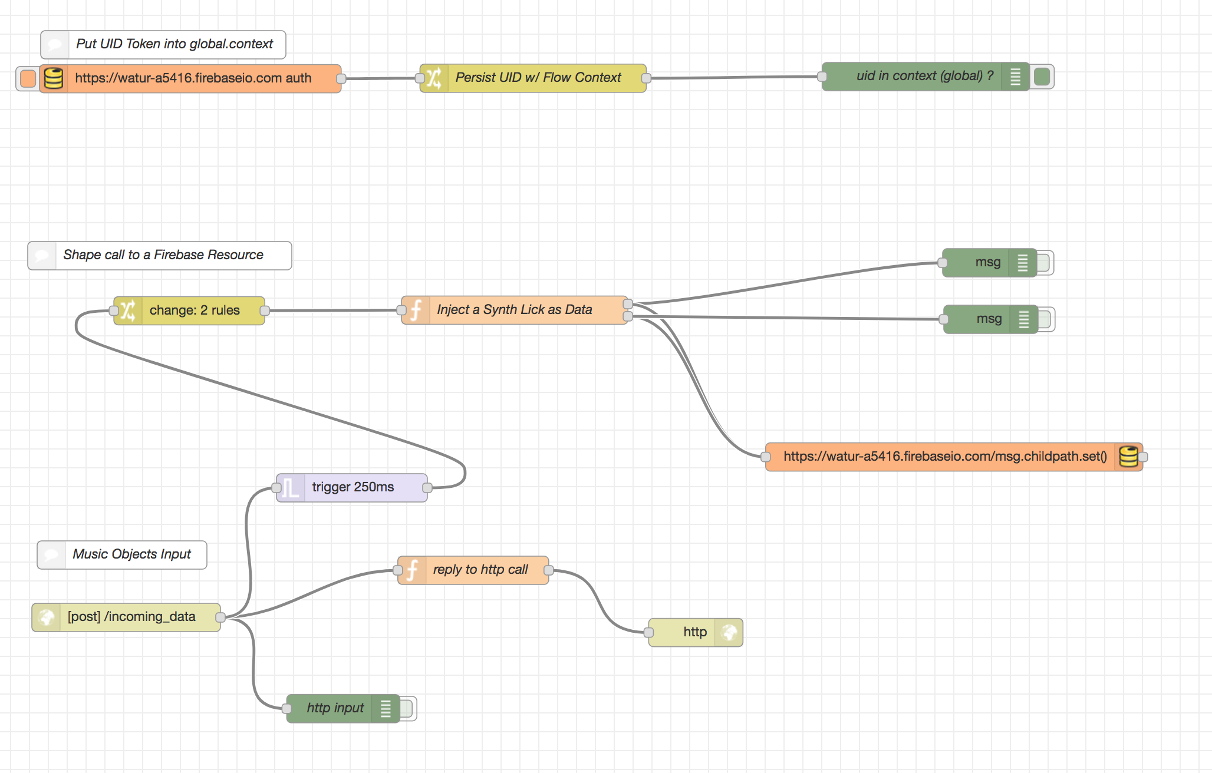Toggle the 'uid in context (global) ?' debug output

click(1042, 77)
